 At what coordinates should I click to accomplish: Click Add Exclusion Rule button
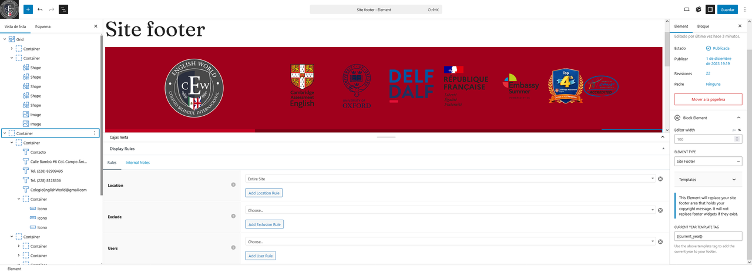(x=264, y=224)
